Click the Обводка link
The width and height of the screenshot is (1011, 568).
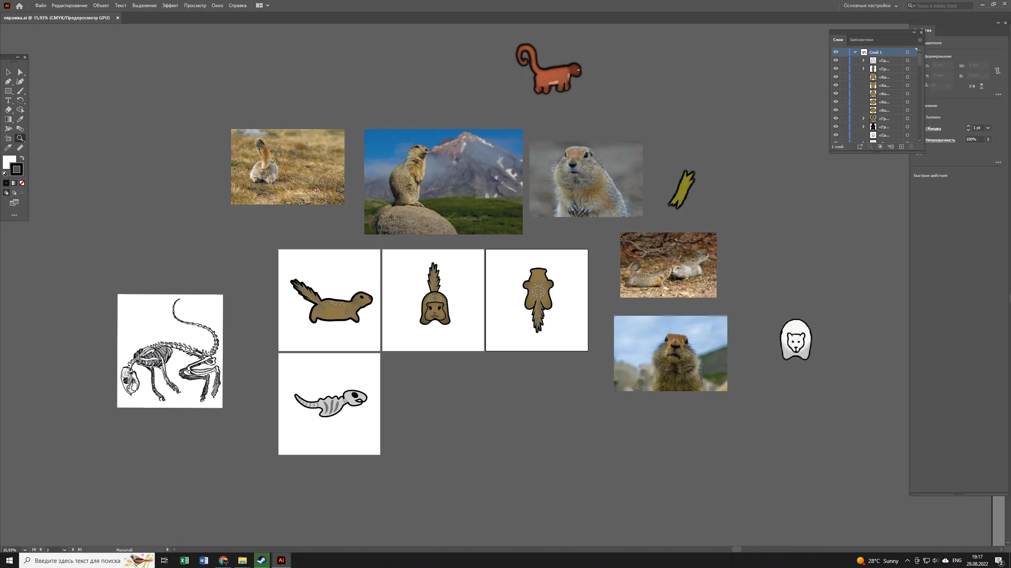click(933, 128)
